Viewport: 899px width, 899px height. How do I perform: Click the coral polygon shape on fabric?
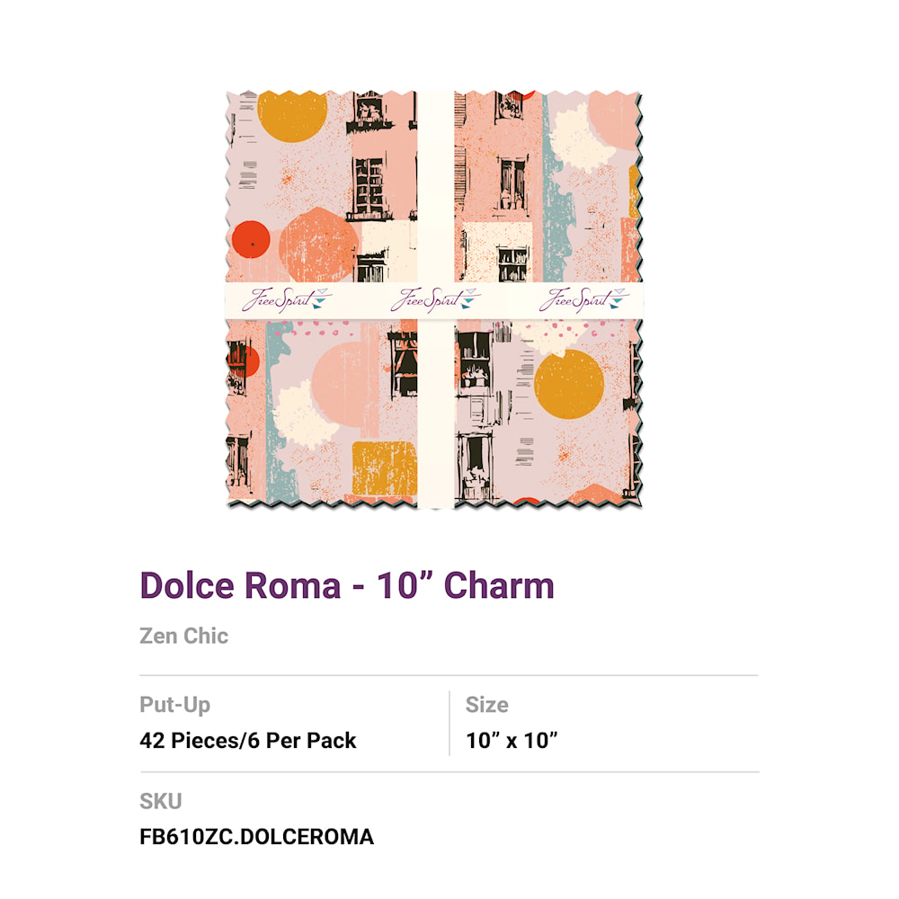click(x=318, y=245)
